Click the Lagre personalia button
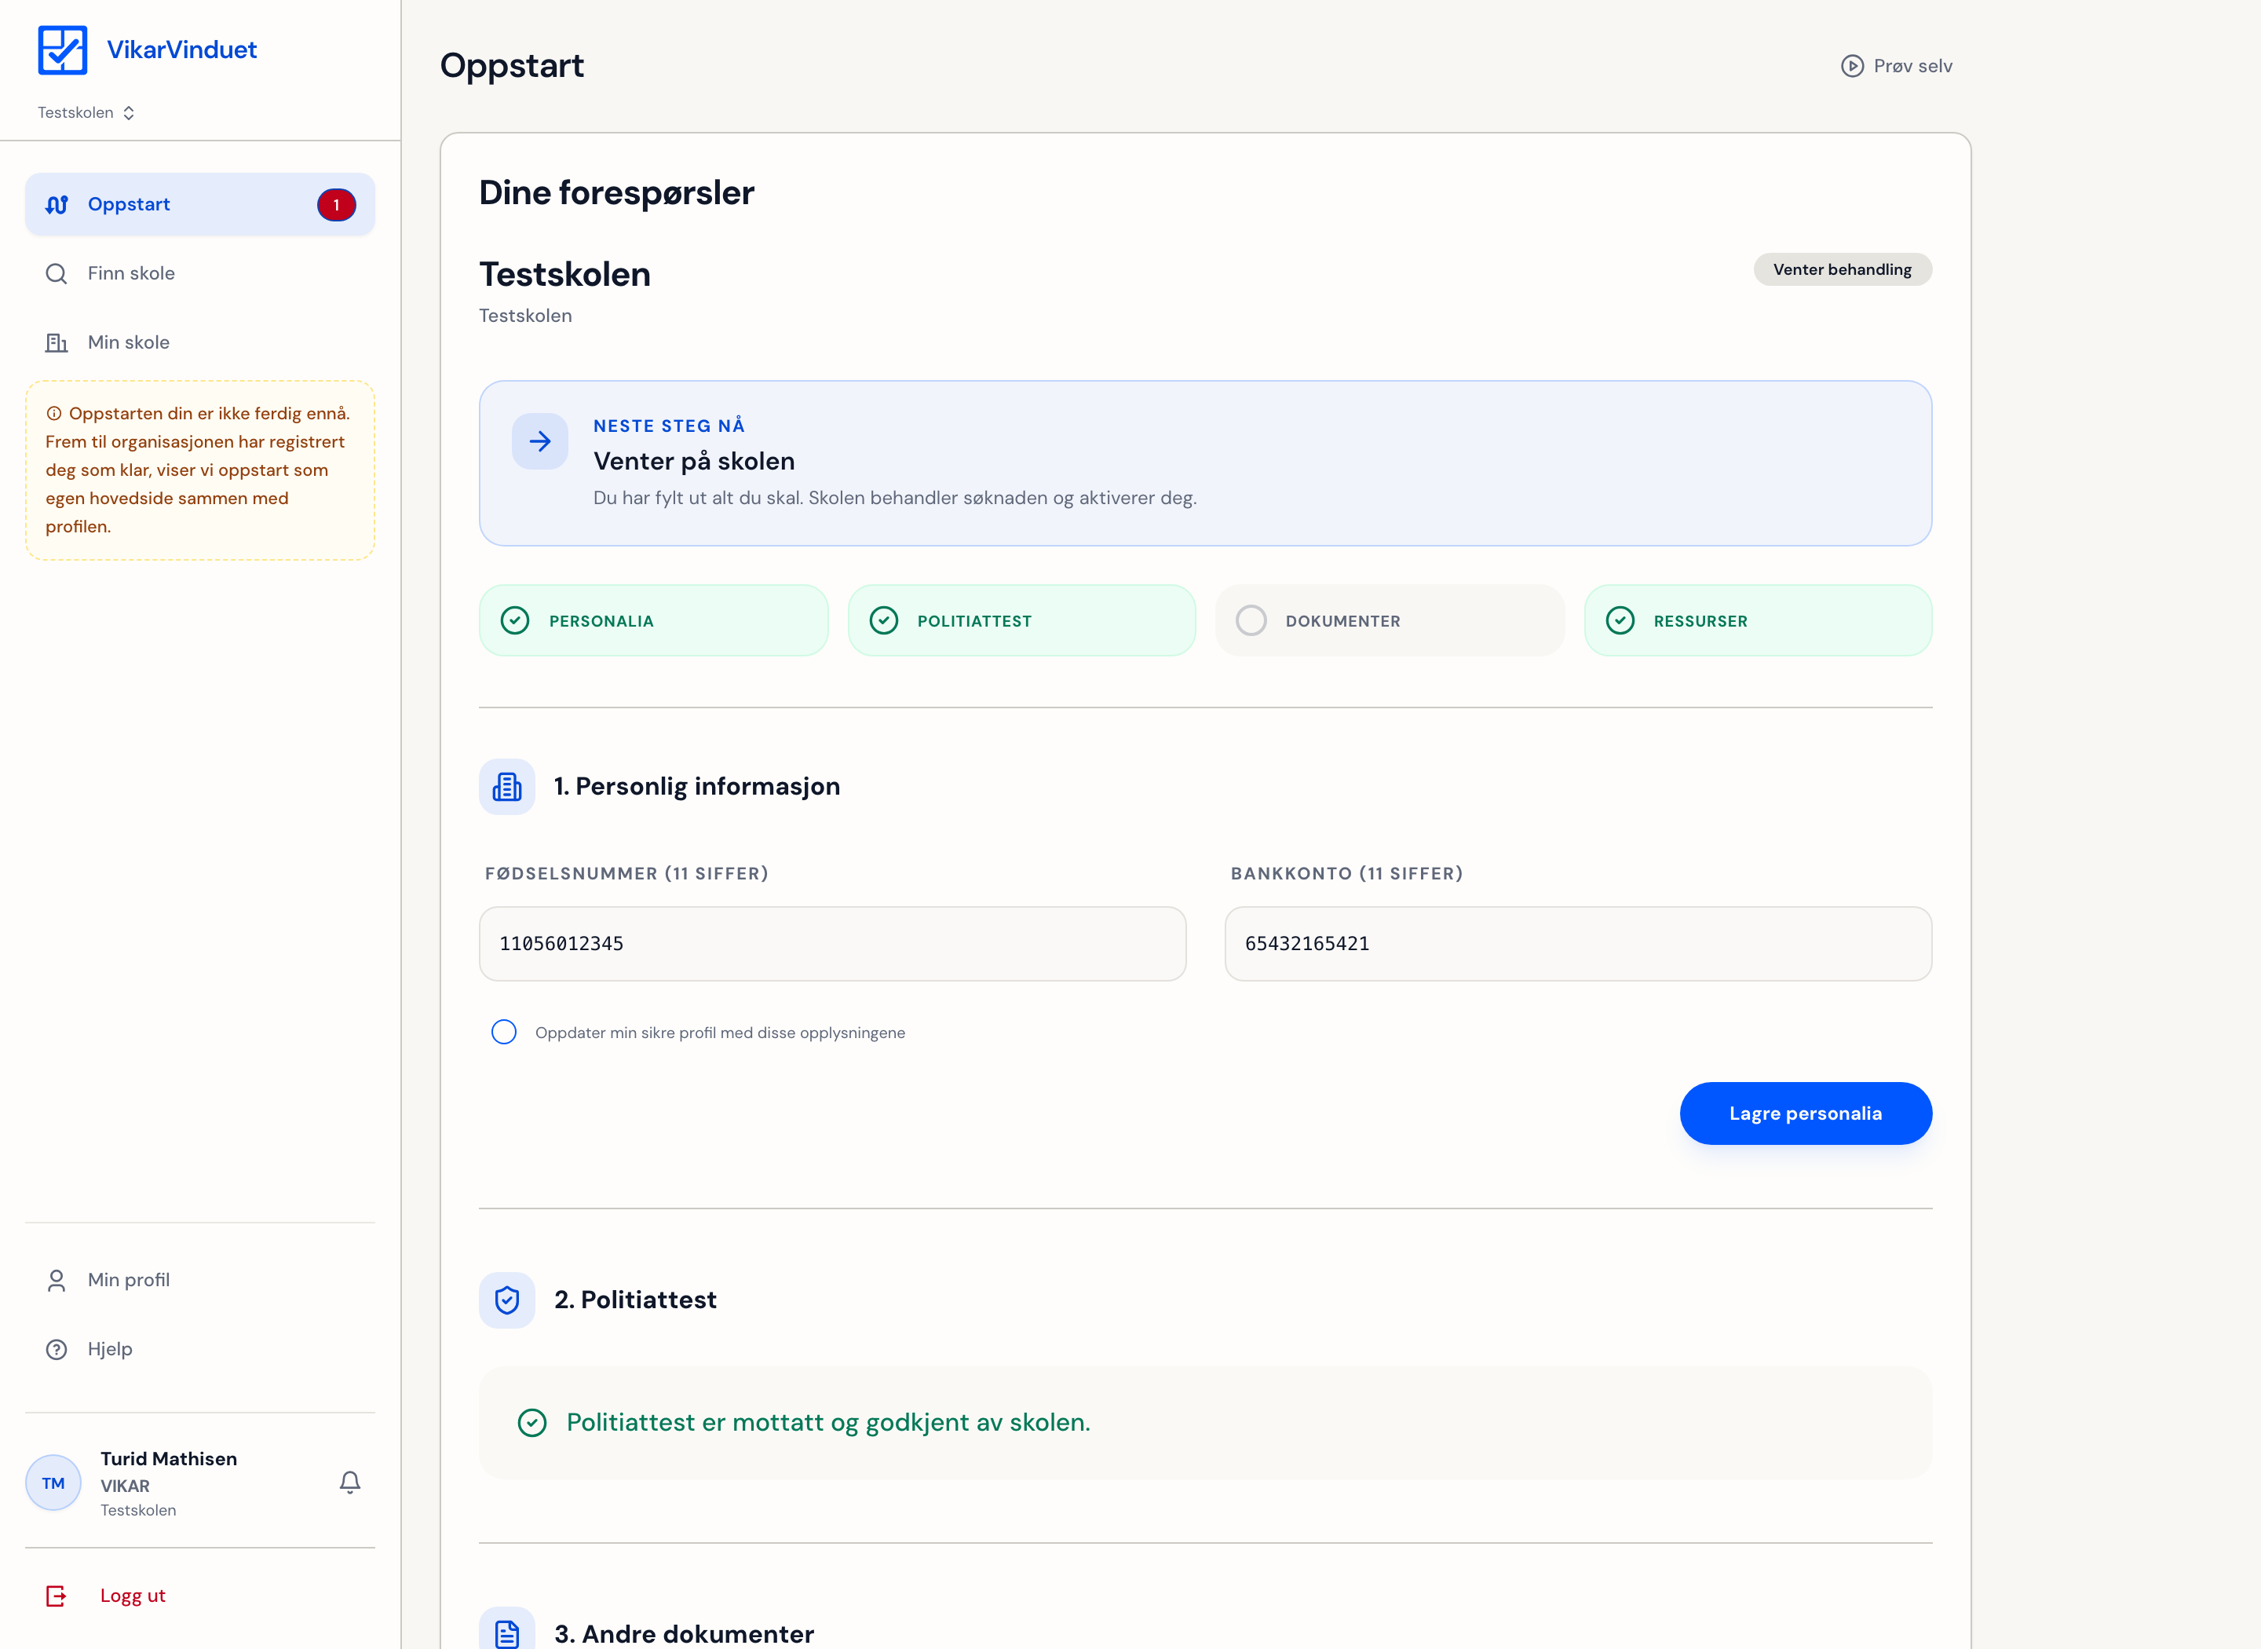2261x1649 pixels. [1805, 1114]
